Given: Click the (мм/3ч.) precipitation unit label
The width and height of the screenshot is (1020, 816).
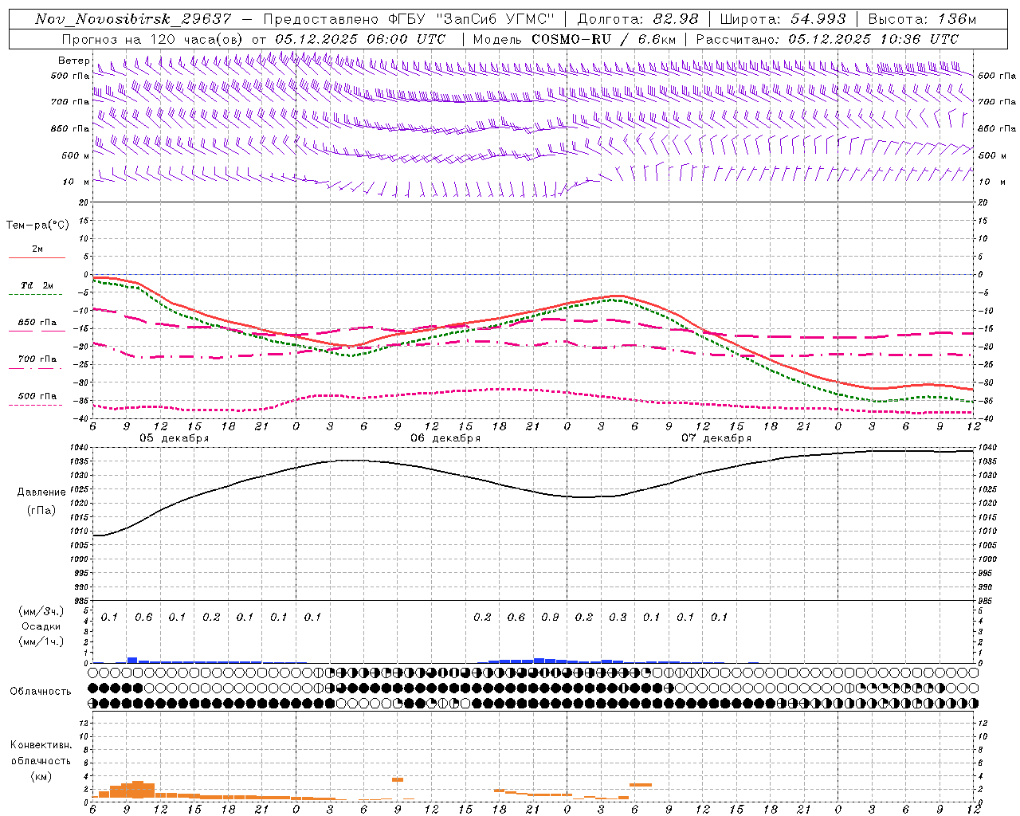Looking at the screenshot, I should [x=41, y=611].
